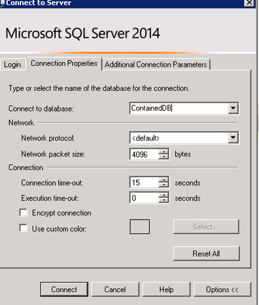
Task: Click the custom color preview swatch
Action: pos(140,227)
